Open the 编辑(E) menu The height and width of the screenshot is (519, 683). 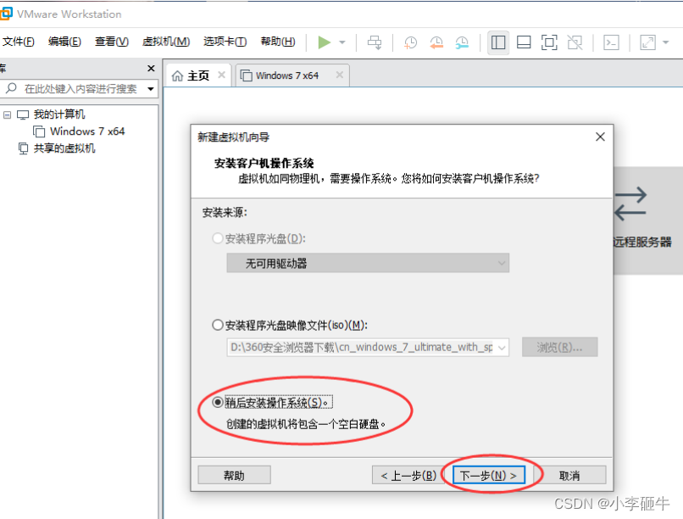[64, 42]
